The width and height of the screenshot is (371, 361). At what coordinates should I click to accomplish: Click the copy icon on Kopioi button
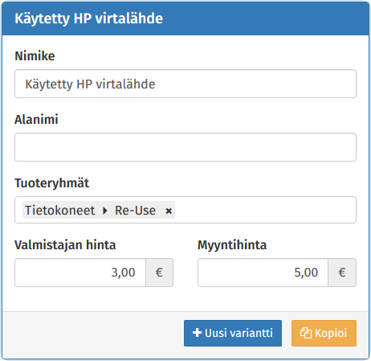click(x=306, y=333)
